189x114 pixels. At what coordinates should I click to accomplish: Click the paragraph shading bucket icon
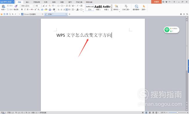click(x=78, y=9)
